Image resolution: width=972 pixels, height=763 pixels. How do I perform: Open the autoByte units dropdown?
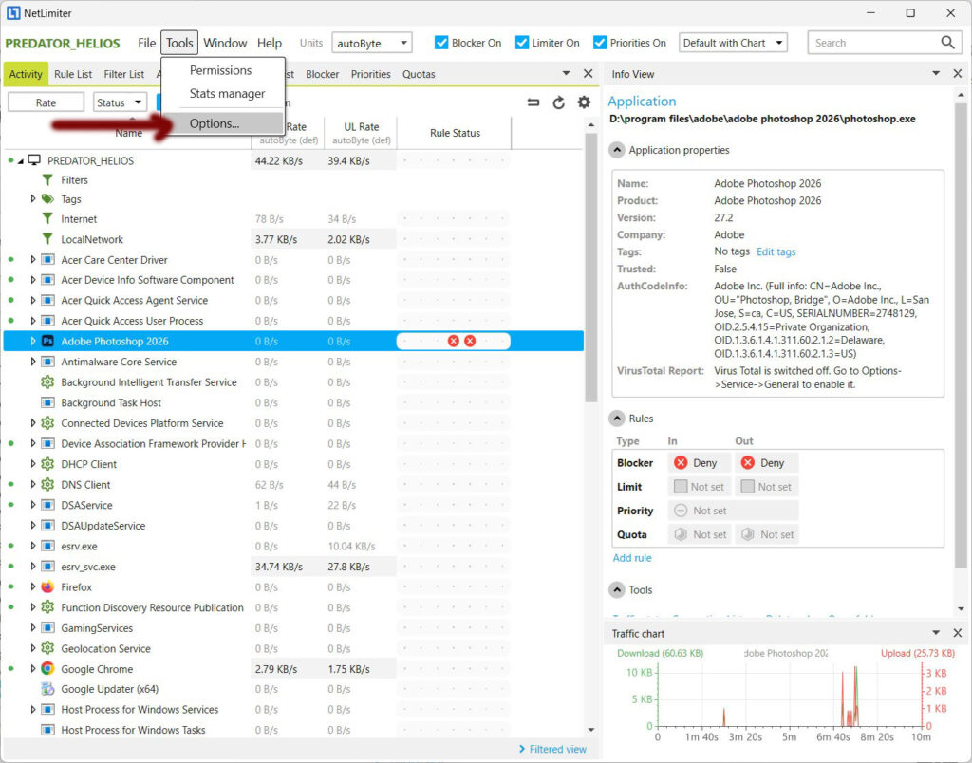[x=371, y=43]
